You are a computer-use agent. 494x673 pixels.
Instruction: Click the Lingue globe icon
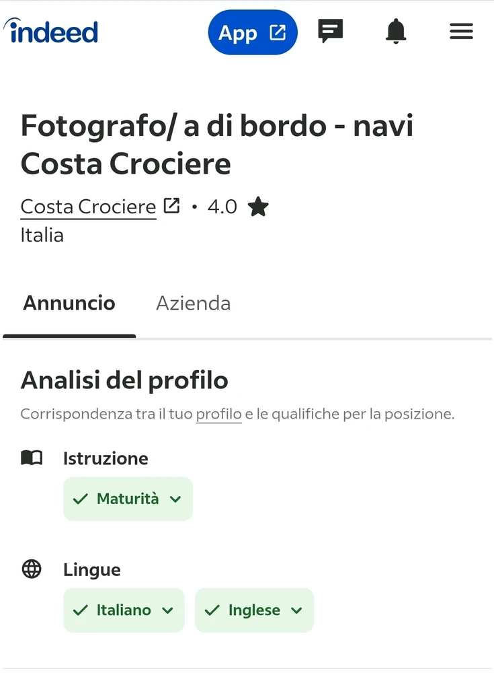[32, 569]
